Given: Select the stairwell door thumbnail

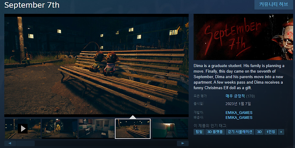Looking at the screenshot, I should coord(170,129).
